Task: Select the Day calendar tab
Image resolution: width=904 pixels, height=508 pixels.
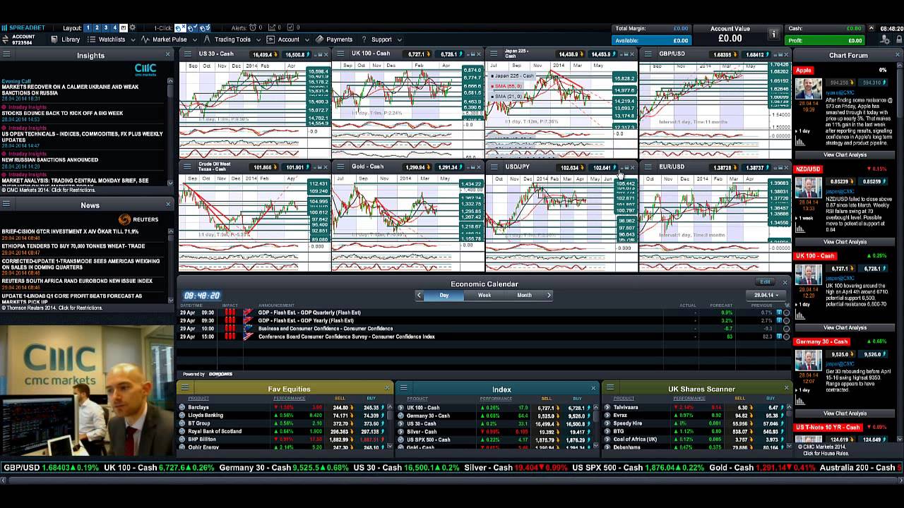Action: (x=444, y=295)
